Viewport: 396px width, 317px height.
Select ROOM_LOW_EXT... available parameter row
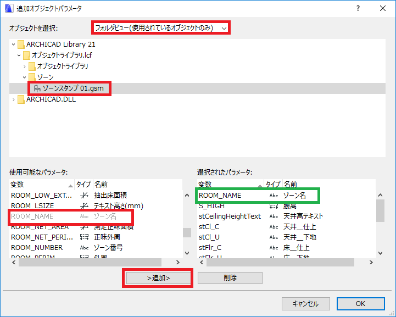(96, 195)
